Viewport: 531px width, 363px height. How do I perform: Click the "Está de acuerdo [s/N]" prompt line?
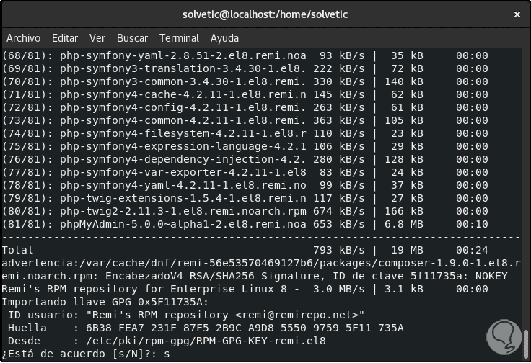coord(87,354)
